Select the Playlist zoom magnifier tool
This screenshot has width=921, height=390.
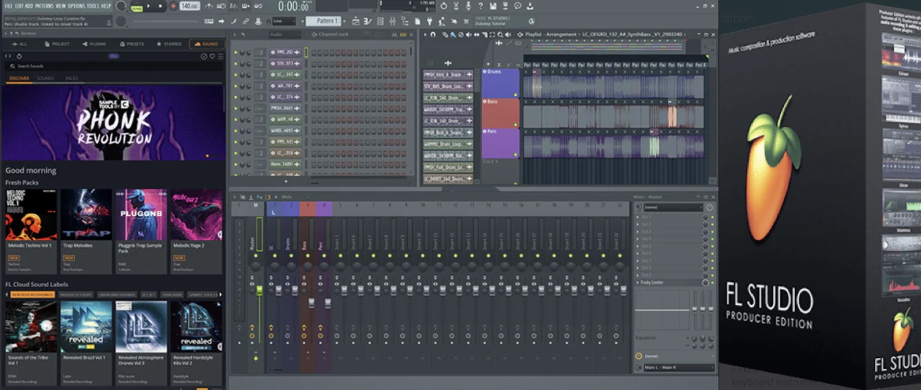pyautogui.click(x=500, y=34)
